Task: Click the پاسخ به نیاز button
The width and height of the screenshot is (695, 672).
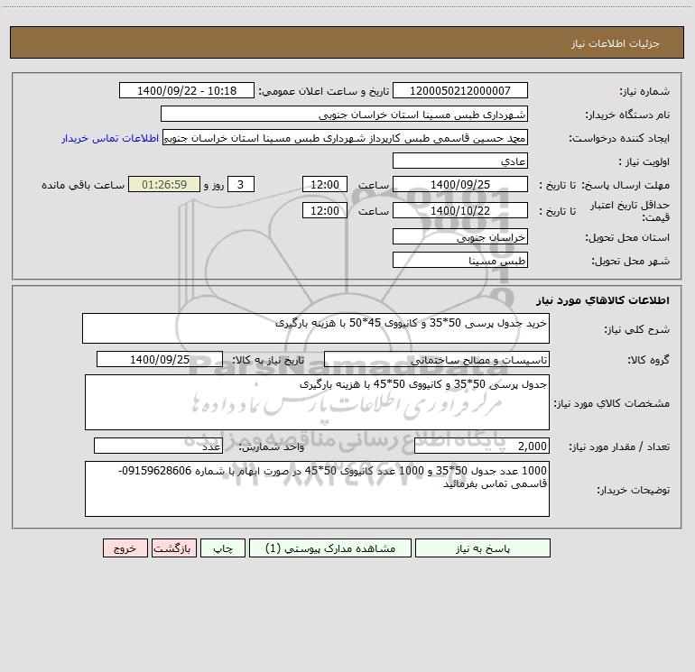Action: pyautogui.click(x=483, y=548)
